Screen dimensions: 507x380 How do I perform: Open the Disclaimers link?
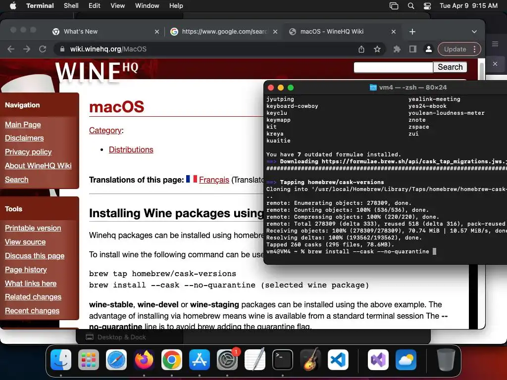[x=24, y=139]
